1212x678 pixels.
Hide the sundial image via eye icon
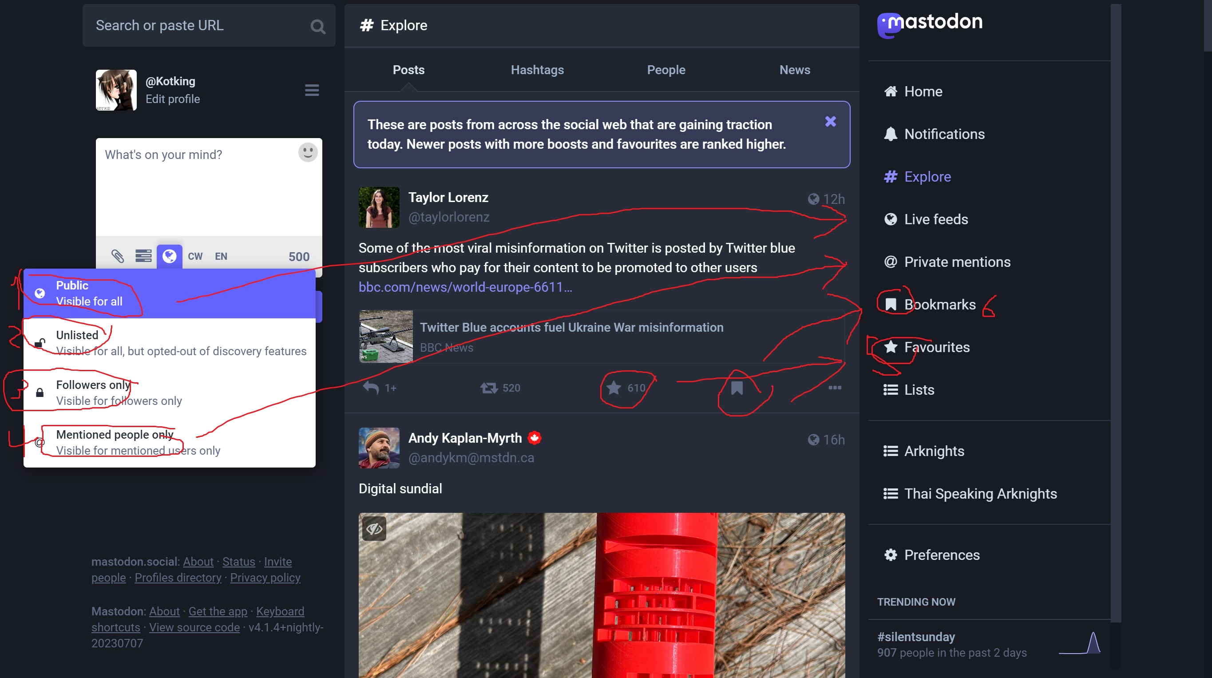coord(374,529)
